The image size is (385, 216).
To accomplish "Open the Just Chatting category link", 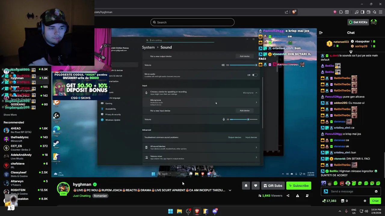I will [x=82, y=196].
